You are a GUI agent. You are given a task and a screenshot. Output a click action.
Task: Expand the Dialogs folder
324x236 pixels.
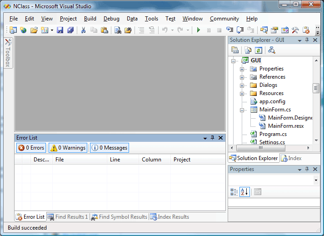coord(242,85)
